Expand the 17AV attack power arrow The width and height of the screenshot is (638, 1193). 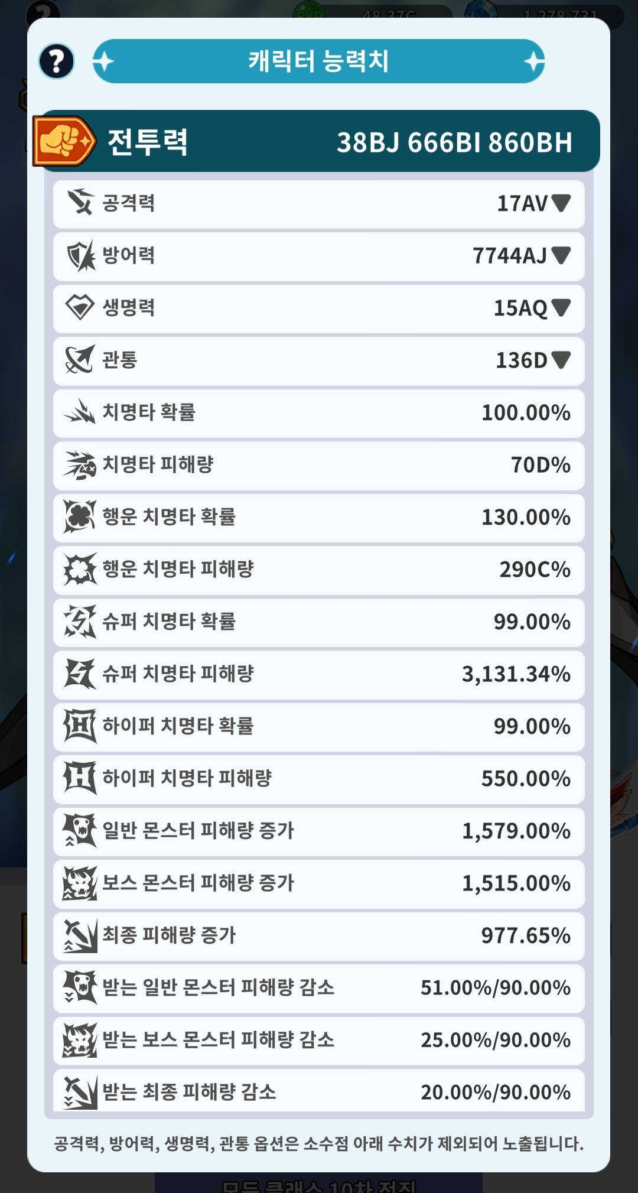click(x=561, y=203)
